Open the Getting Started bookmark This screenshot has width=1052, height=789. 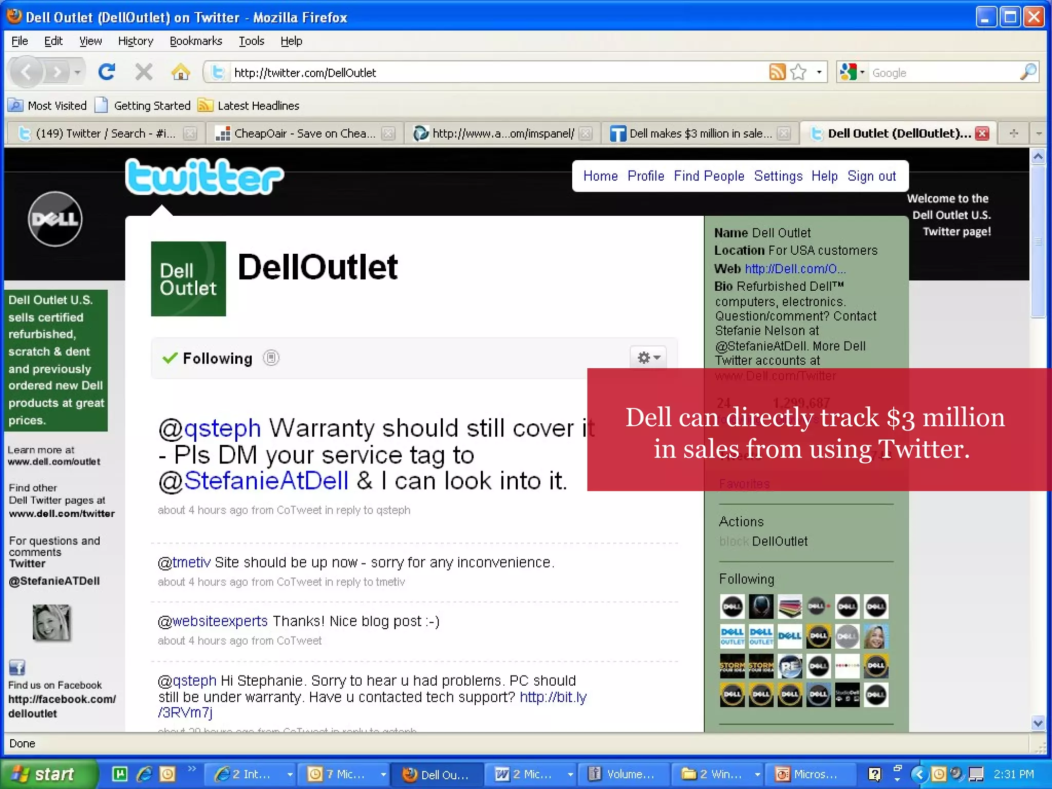(x=143, y=105)
